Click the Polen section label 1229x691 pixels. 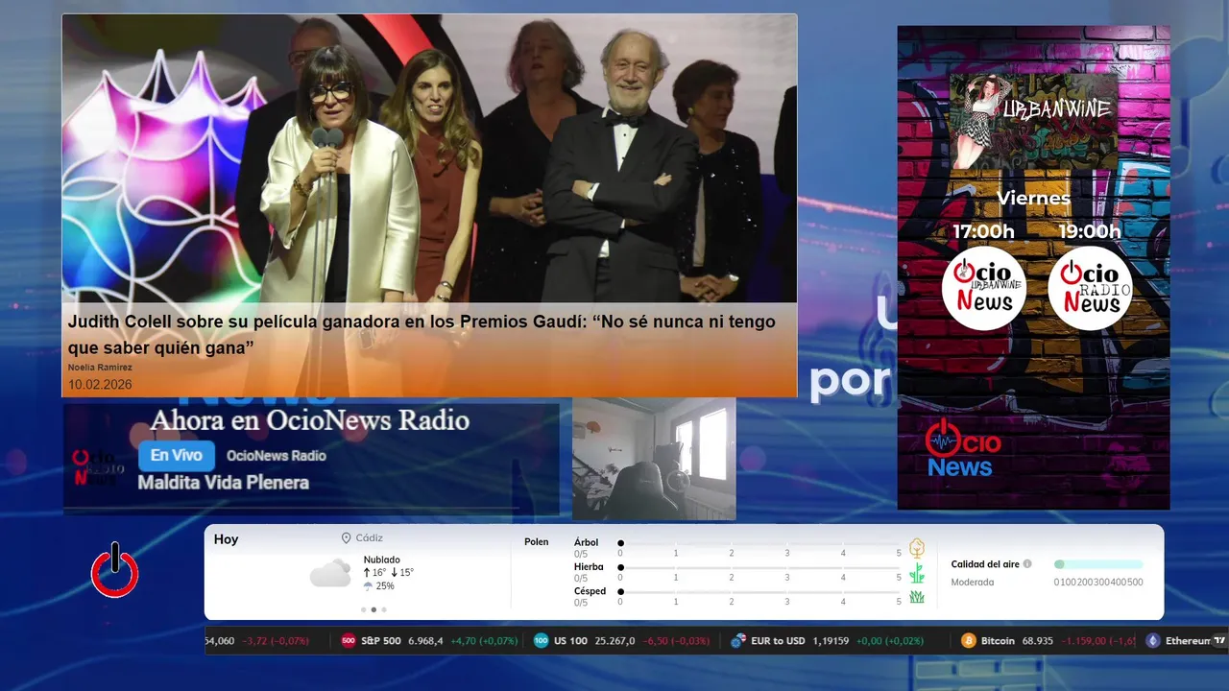[537, 542]
